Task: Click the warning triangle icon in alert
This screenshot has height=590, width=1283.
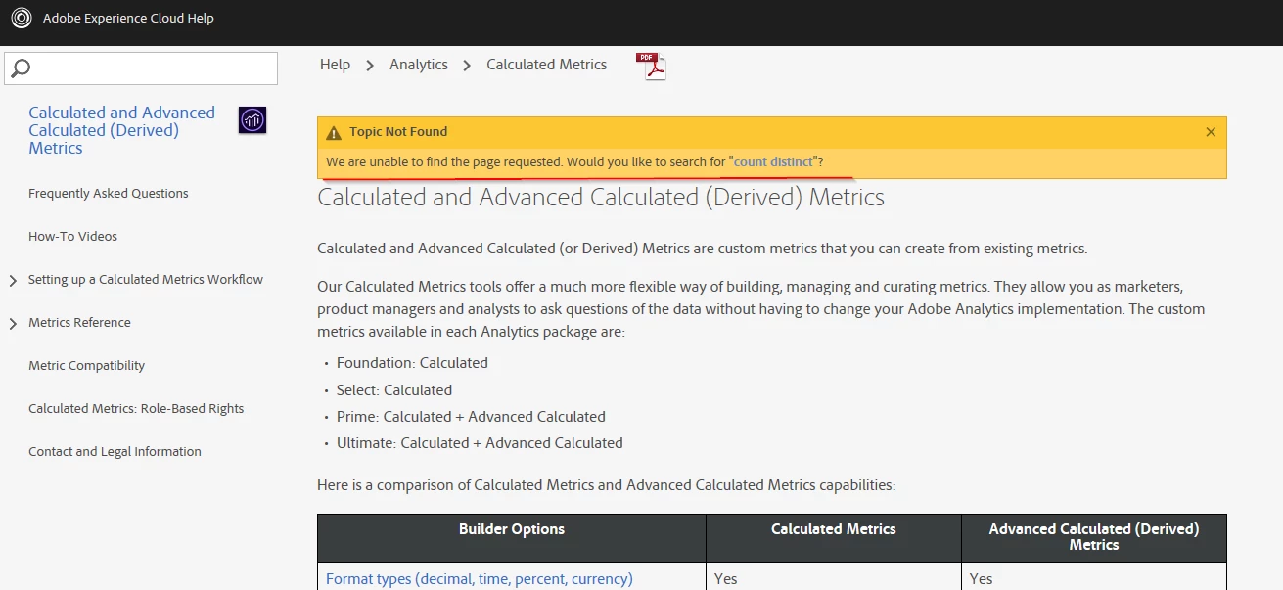Action: [x=334, y=132]
